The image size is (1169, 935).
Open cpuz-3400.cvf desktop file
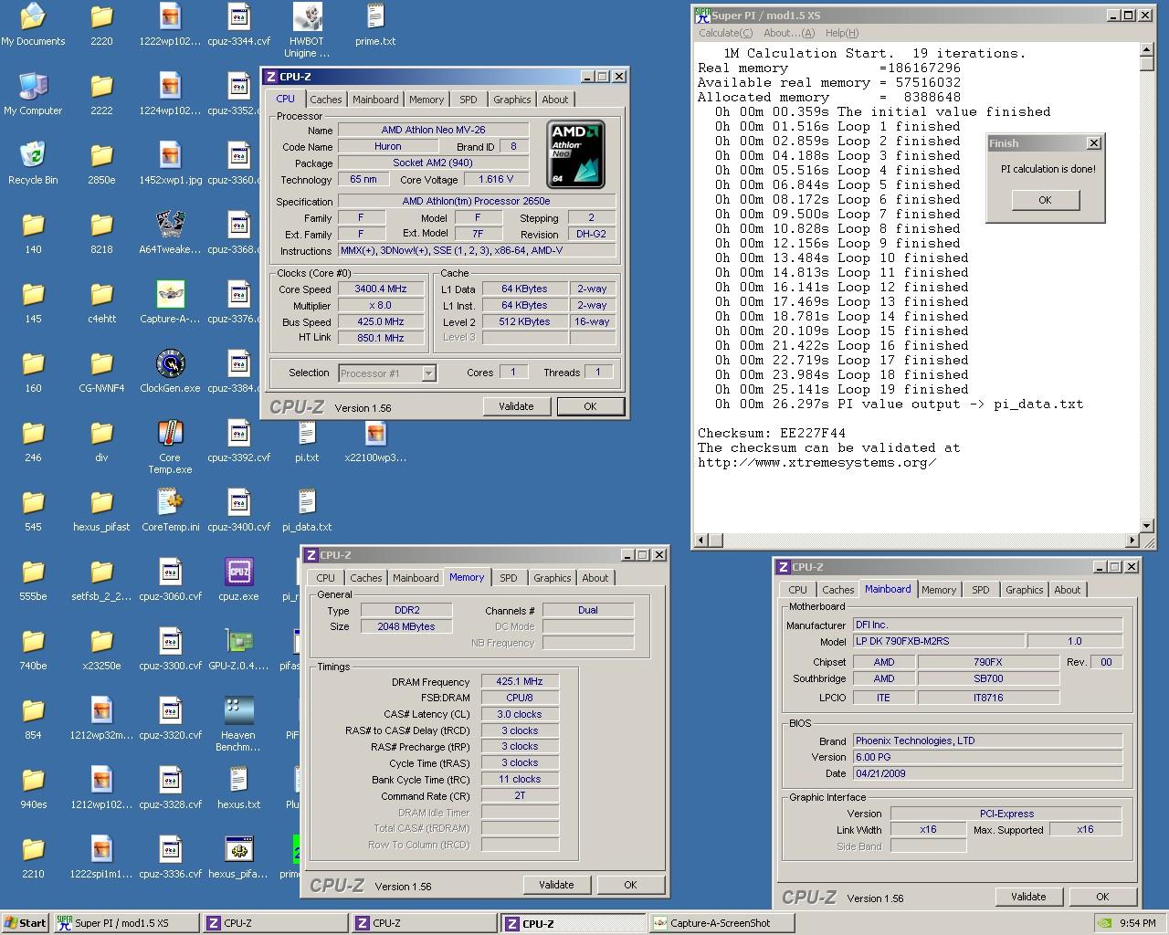coord(238,510)
